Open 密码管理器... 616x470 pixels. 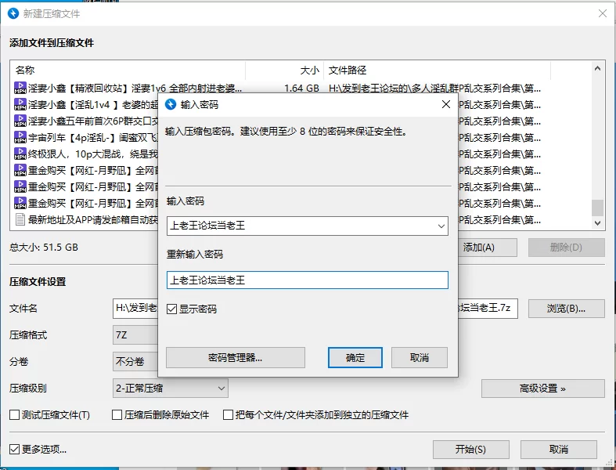click(x=236, y=357)
